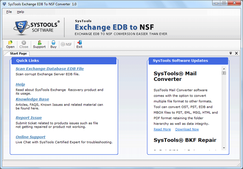
Task: Click the updates panel scroll down arrow
Action: pos(224,147)
